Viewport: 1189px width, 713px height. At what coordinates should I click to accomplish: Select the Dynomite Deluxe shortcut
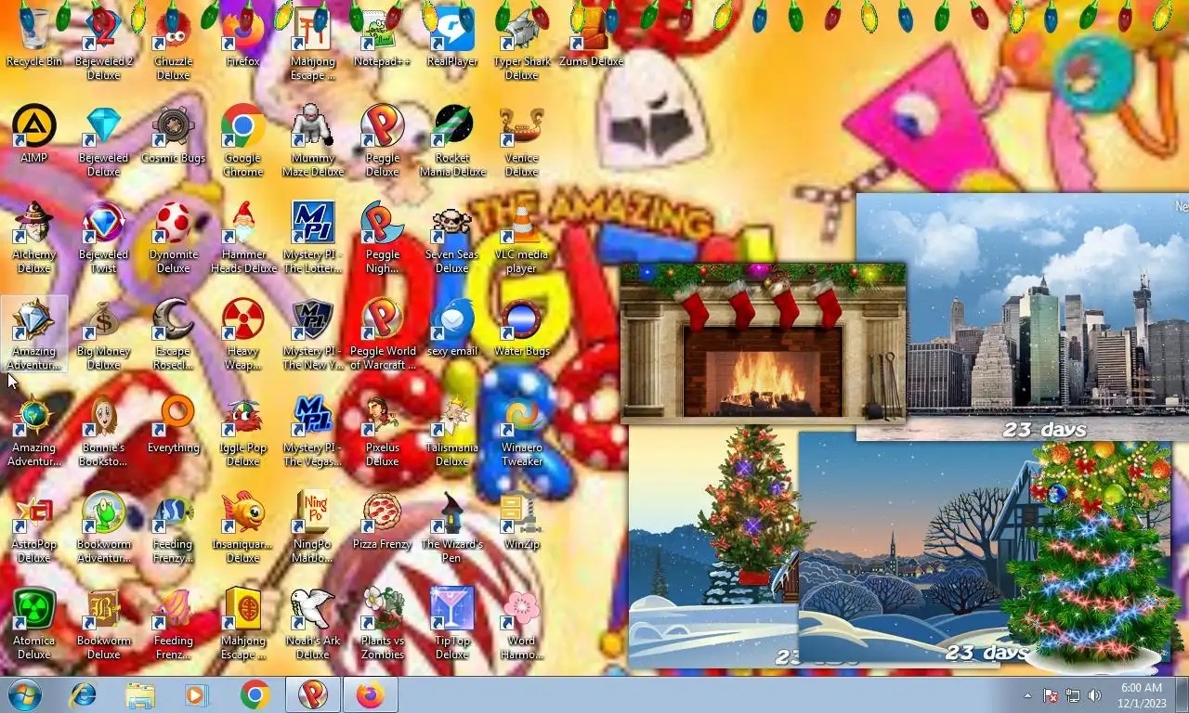[x=173, y=237]
